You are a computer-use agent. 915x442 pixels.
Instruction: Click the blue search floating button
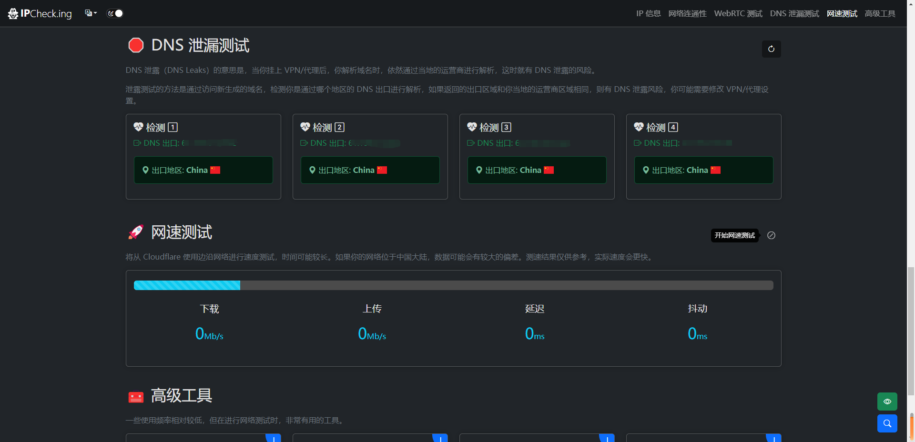887,423
